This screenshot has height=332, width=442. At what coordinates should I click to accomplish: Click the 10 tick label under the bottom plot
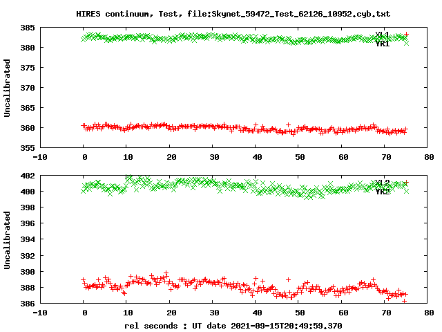[128, 313]
